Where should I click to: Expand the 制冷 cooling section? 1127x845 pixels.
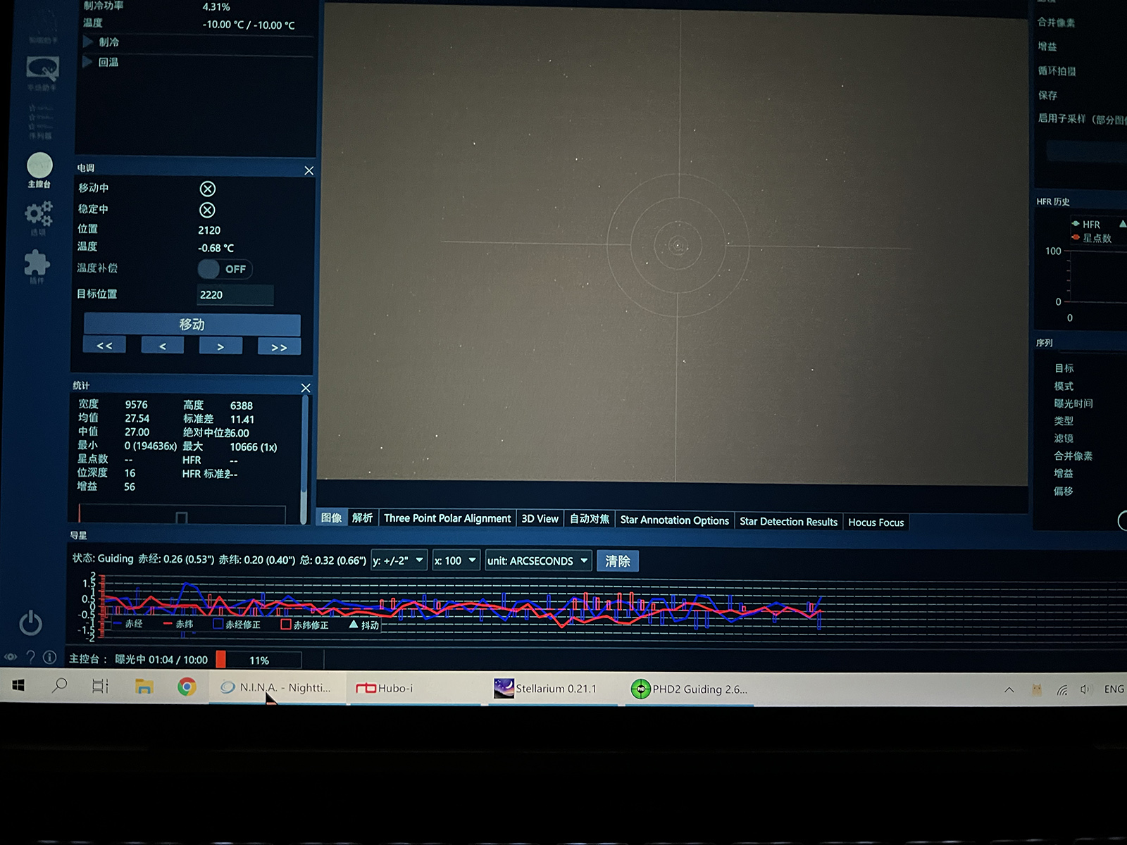101,42
